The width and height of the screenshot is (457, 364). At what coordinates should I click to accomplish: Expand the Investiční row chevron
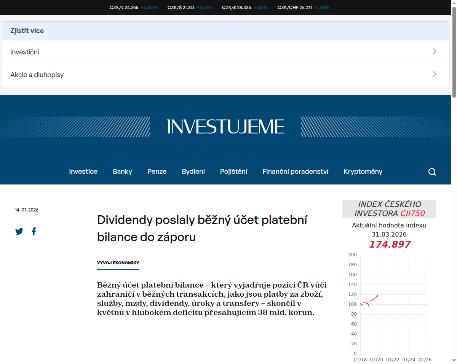coord(435,51)
